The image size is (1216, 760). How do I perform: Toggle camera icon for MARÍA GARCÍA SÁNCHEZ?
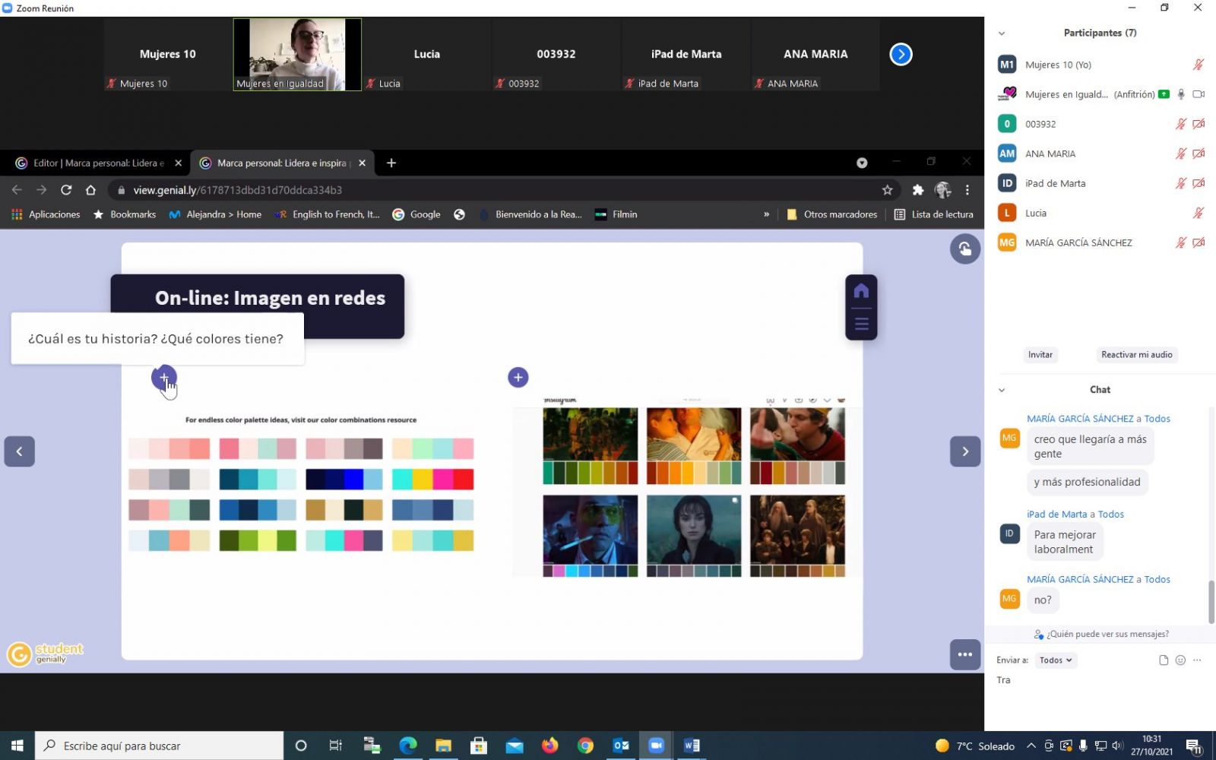1199,242
